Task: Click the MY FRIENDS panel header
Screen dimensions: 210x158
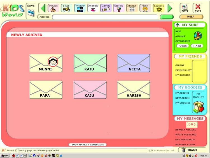Action: point(190,56)
